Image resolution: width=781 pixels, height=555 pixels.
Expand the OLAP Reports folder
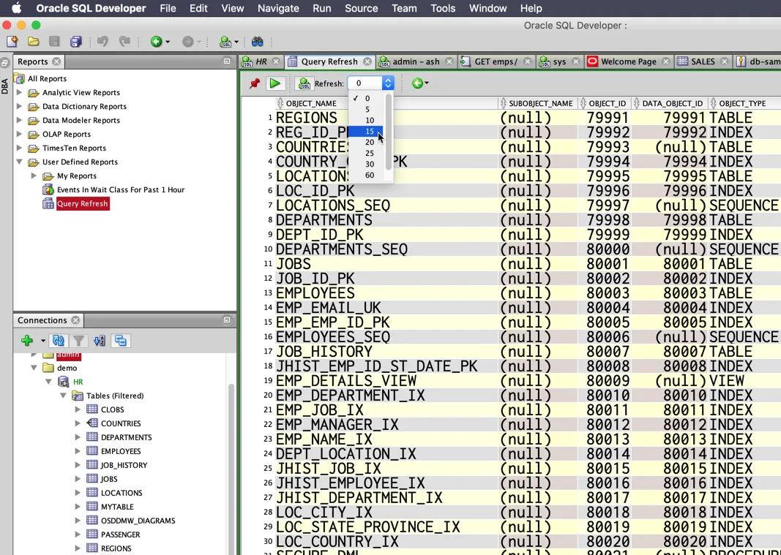(x=20, y=134)
